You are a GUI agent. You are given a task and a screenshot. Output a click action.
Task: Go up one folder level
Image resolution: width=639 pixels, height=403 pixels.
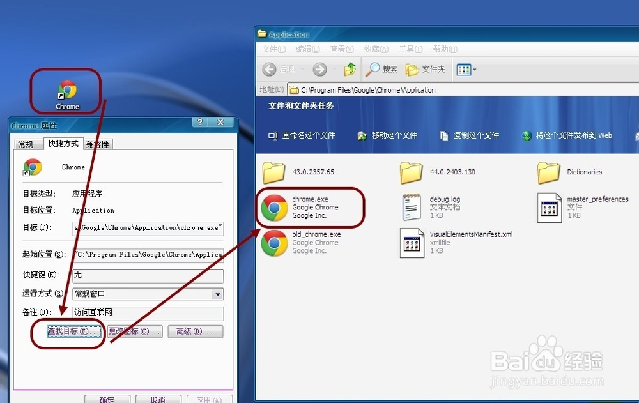(350, 69)
